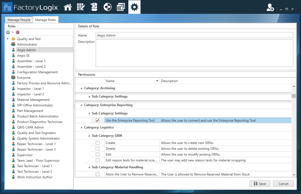Add a new role with the green plus icon

coord(7,32)
